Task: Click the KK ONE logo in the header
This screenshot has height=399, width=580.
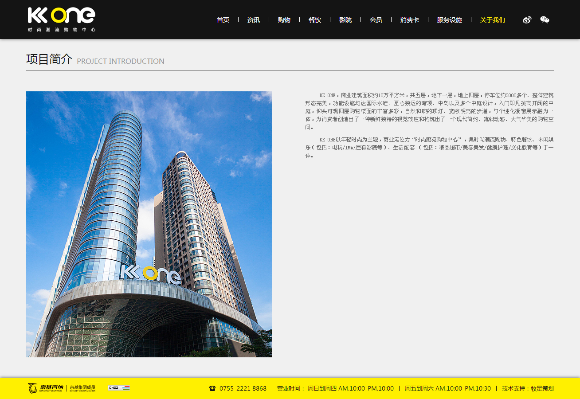Action: (x=60, y=19)
